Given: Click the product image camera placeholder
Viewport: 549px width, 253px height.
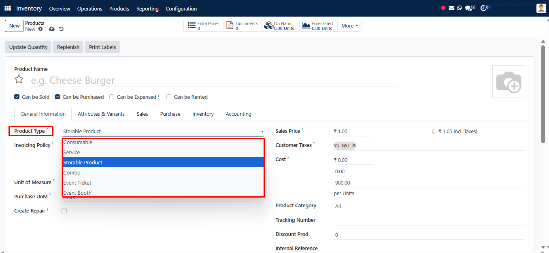Looking at the screenshot, I should pyautogui.click(x=509, y=82).
